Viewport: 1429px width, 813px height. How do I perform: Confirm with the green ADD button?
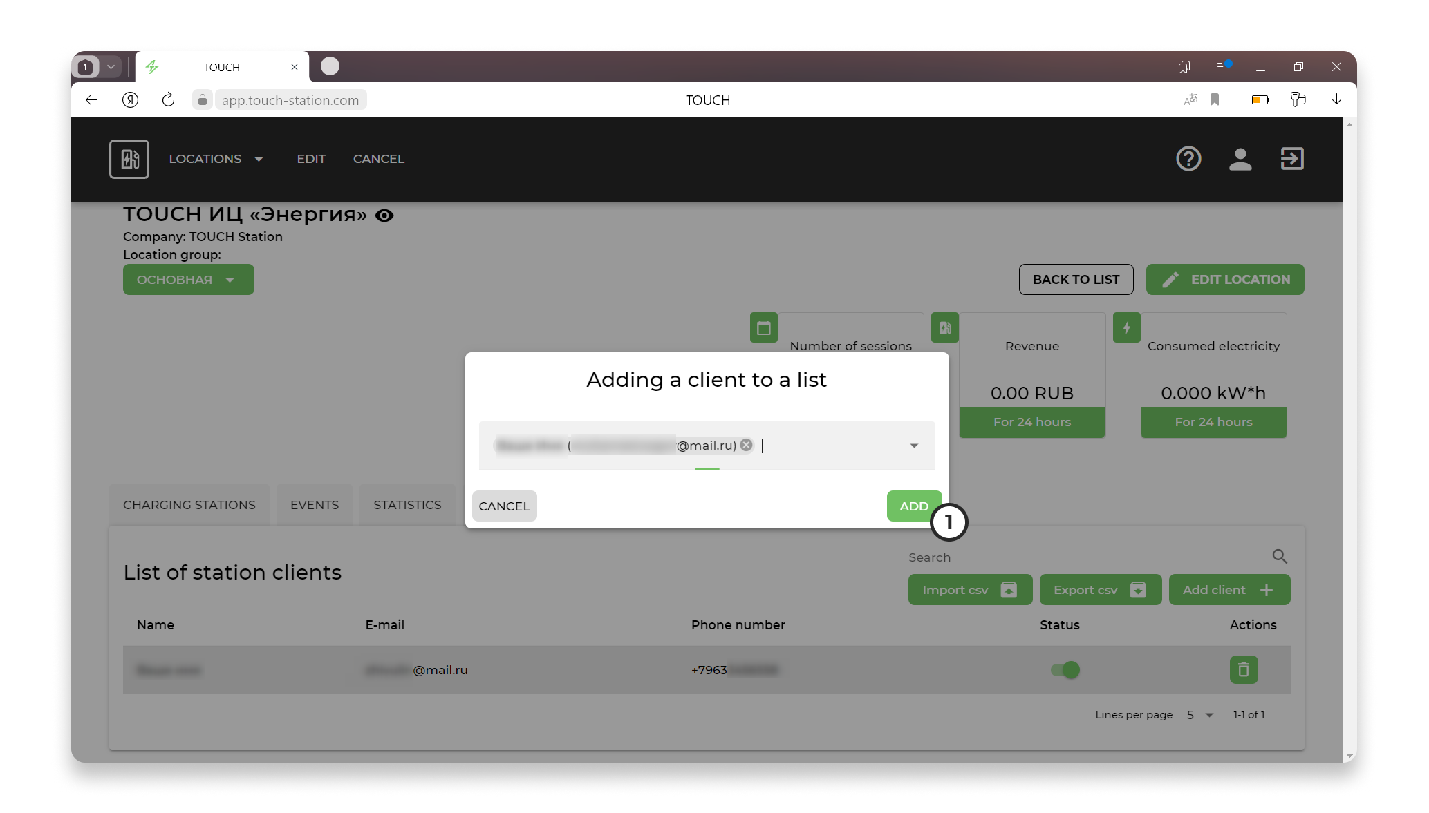(x=914, y=506)
